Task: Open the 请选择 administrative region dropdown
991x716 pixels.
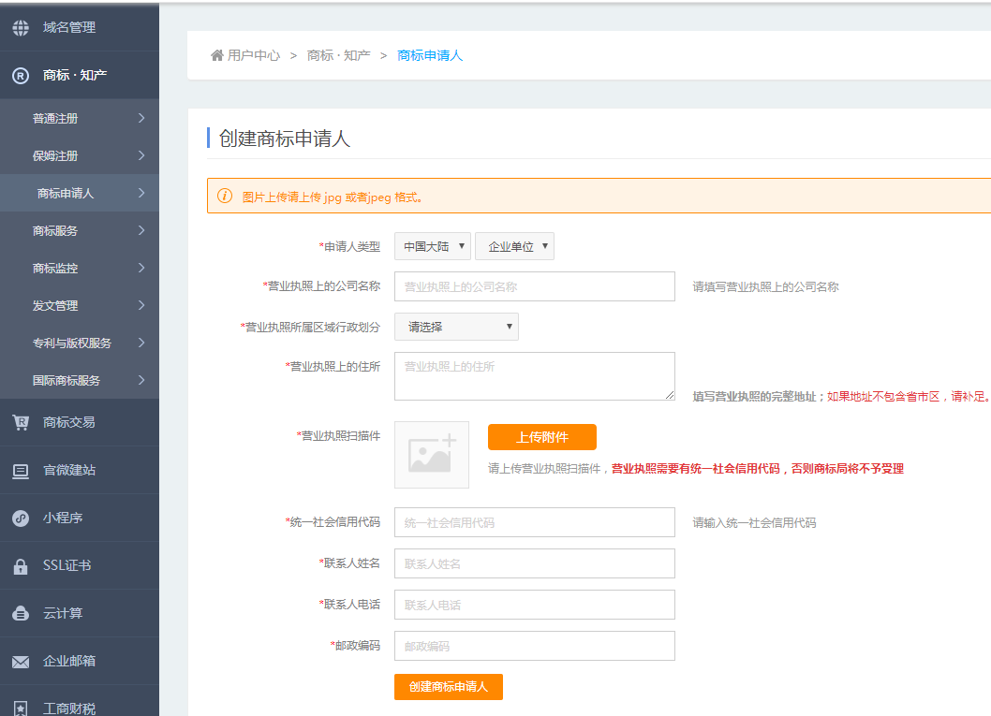Action: click(456, 327)
